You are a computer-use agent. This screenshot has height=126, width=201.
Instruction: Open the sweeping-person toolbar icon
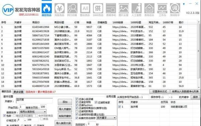[137, 10]
